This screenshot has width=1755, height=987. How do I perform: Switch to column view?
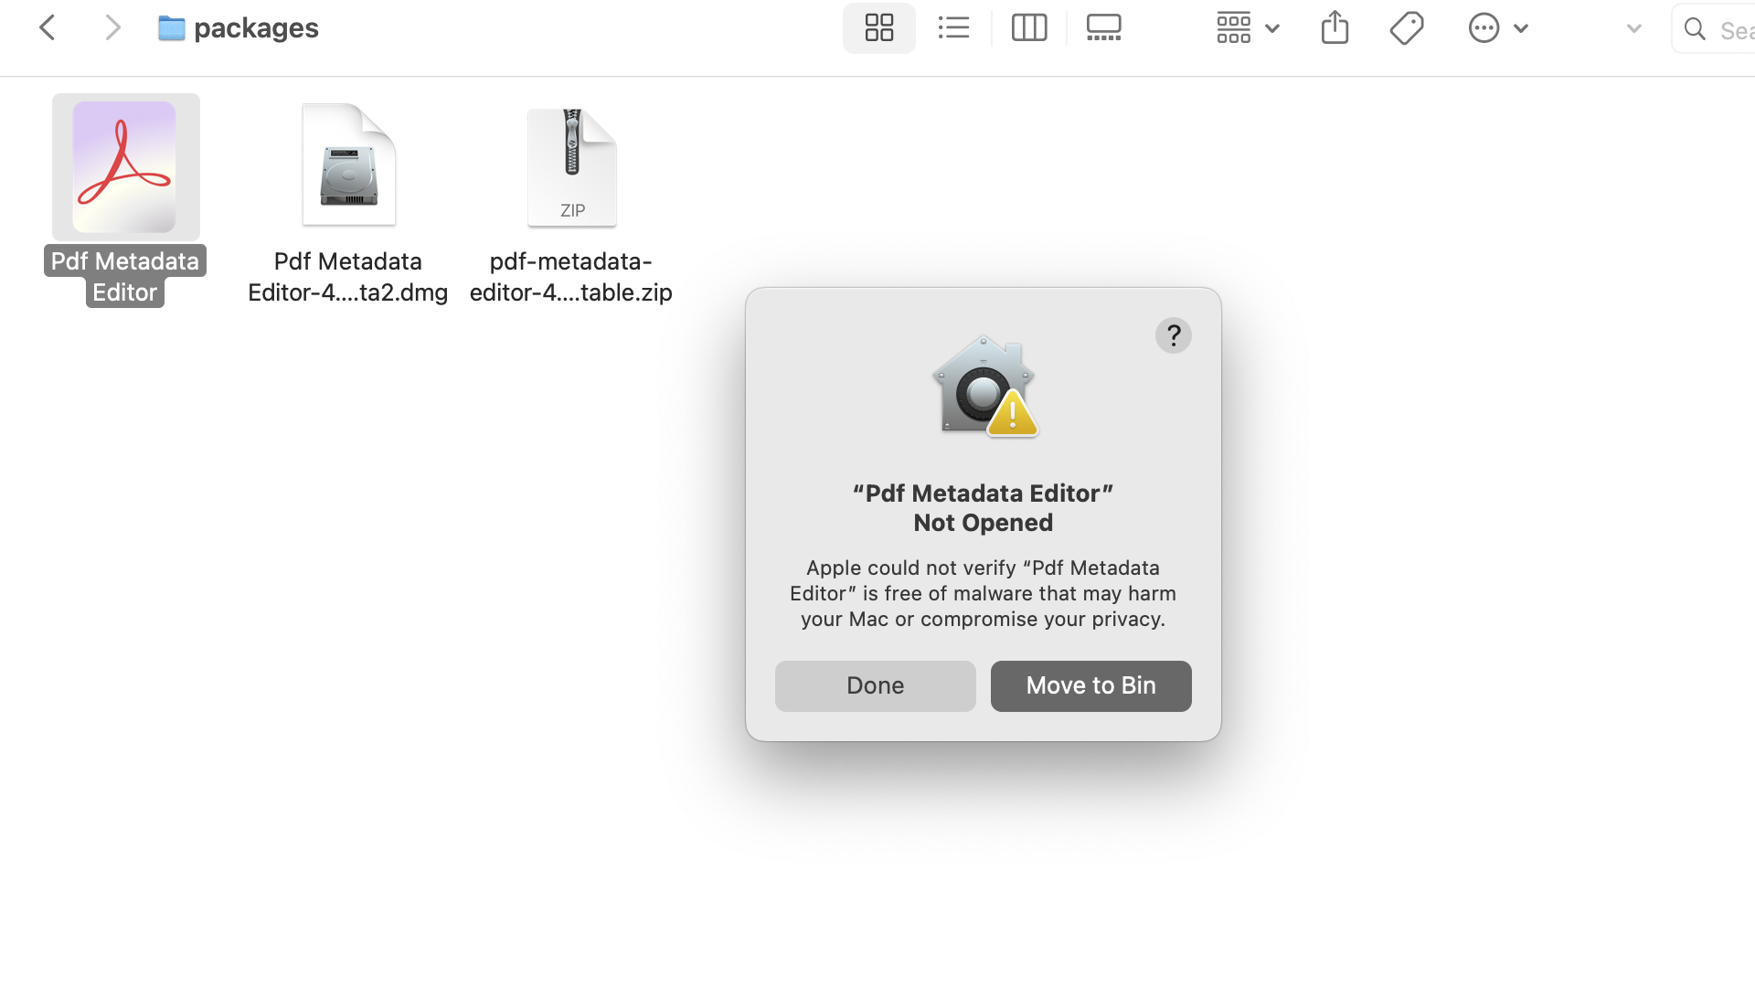coord(1029,28)
